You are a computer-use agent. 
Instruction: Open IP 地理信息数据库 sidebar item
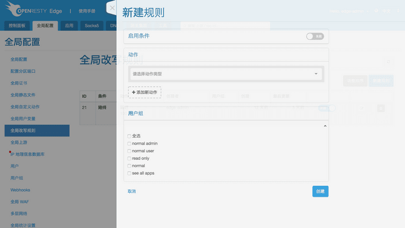[27, 154]
